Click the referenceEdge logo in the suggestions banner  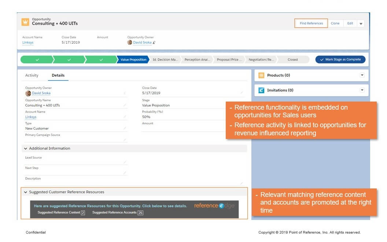pyautogui.click(x=214, y=206)
